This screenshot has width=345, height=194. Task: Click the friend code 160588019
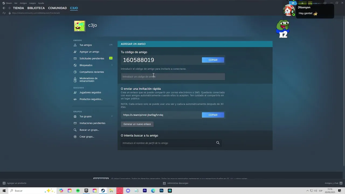click(x=139, y=60)
